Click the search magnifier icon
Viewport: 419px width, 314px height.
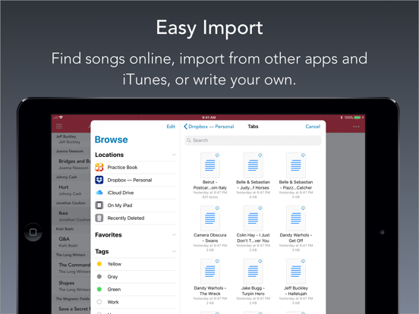point(189,140)
